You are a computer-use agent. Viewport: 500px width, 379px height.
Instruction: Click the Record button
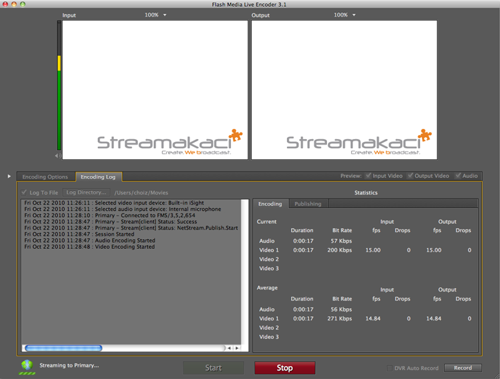pos(463,368)
